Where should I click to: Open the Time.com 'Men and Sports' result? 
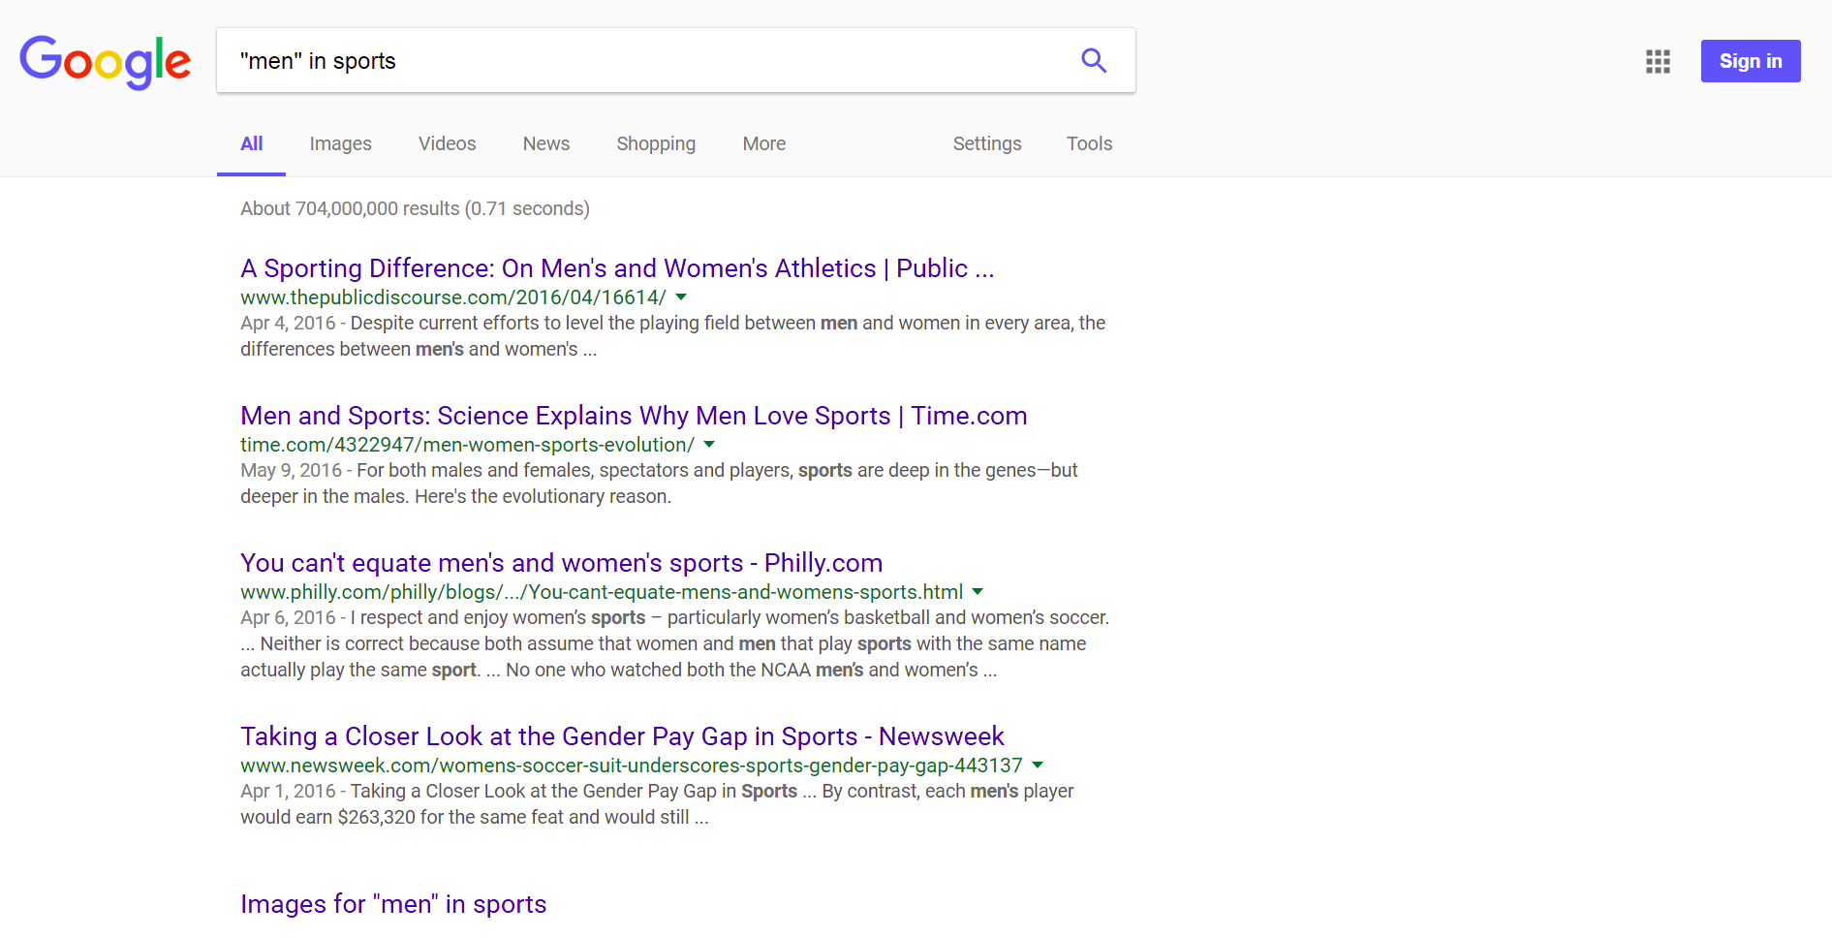[634, 416]
